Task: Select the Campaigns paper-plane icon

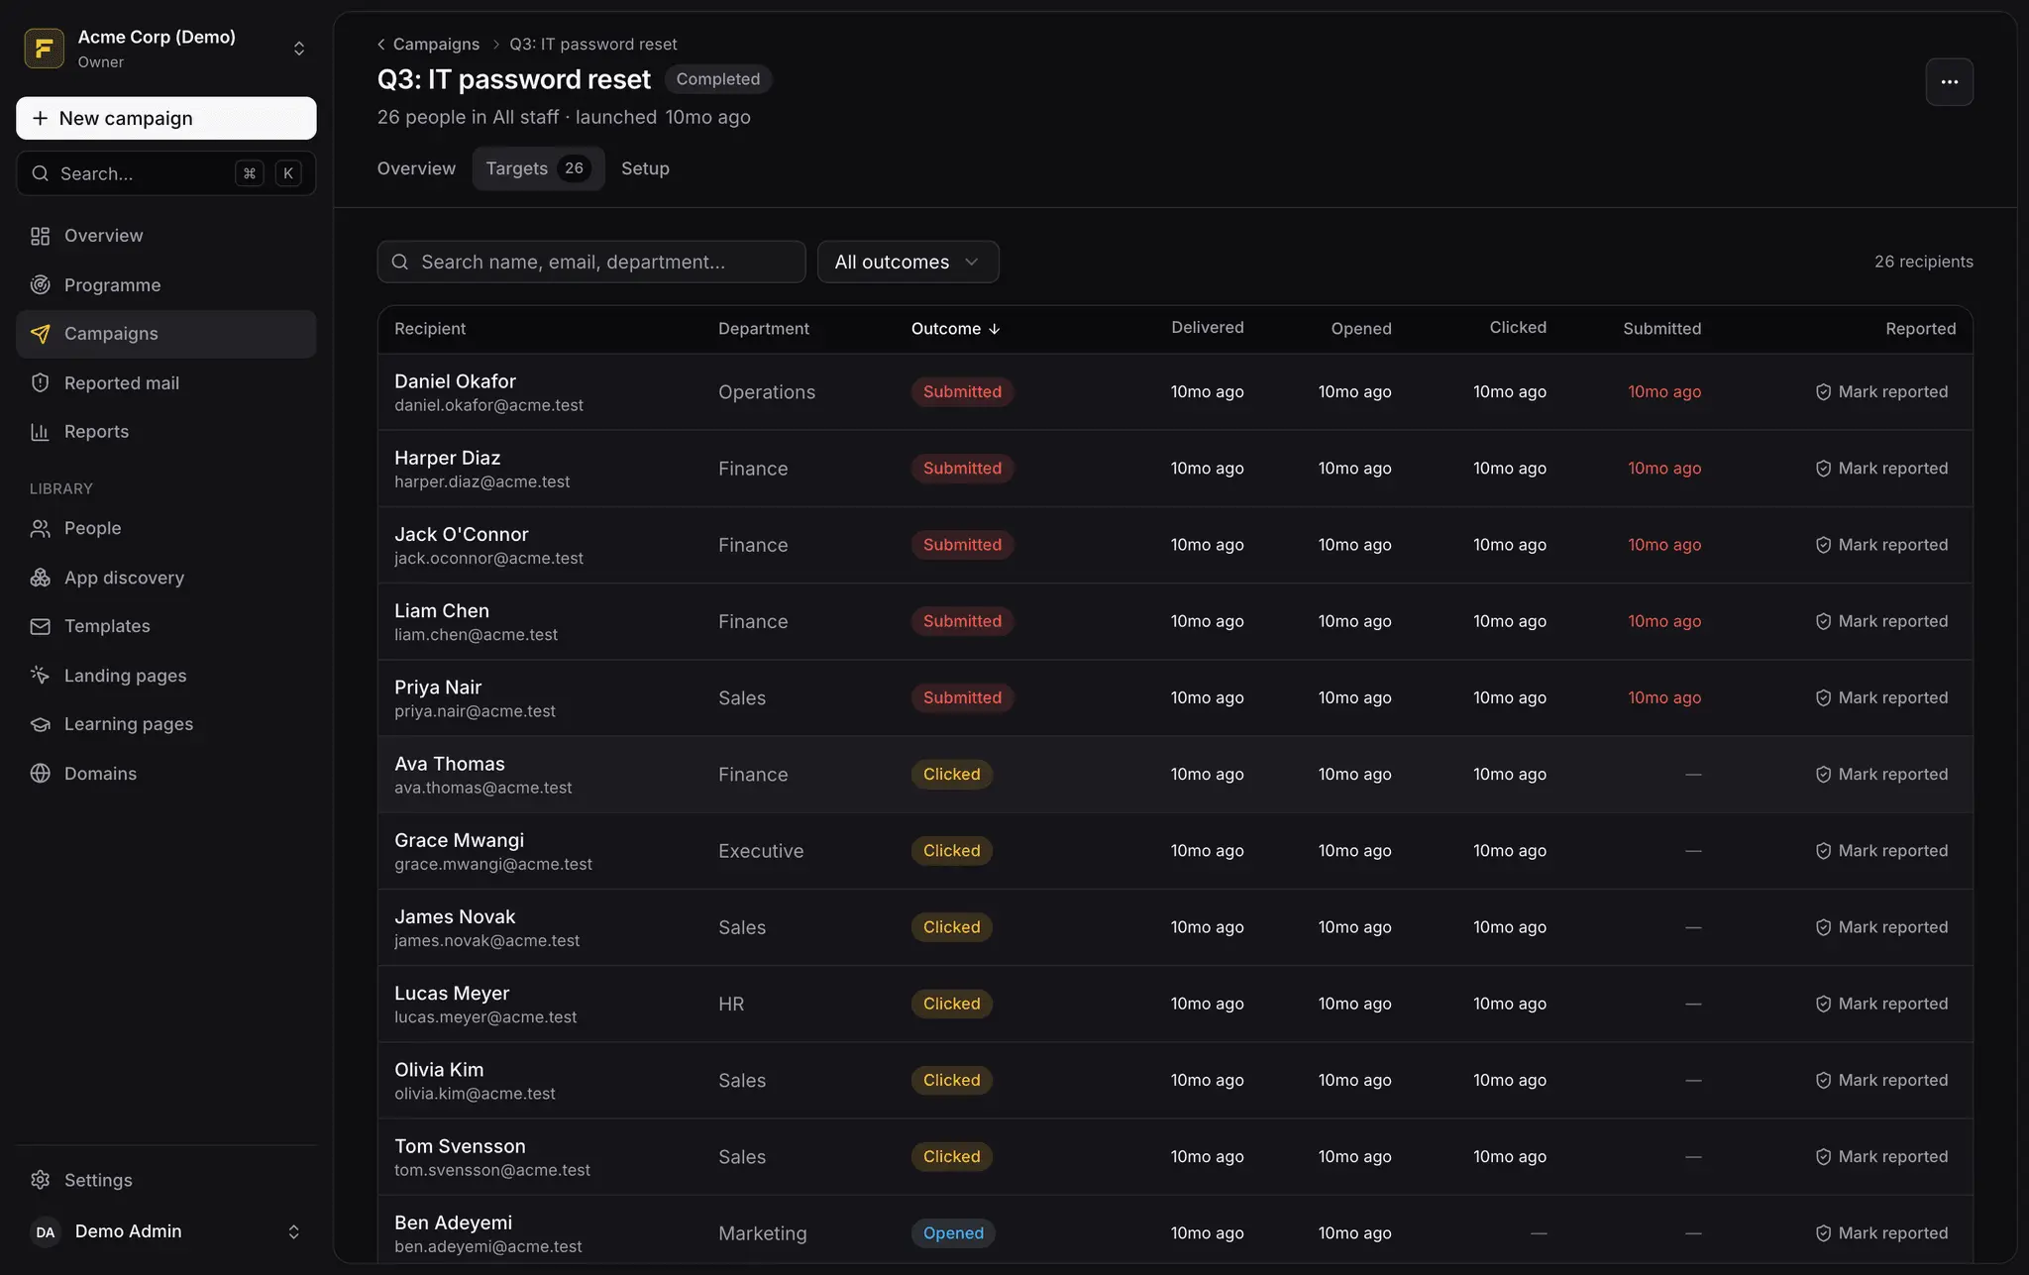Action: 40,334
